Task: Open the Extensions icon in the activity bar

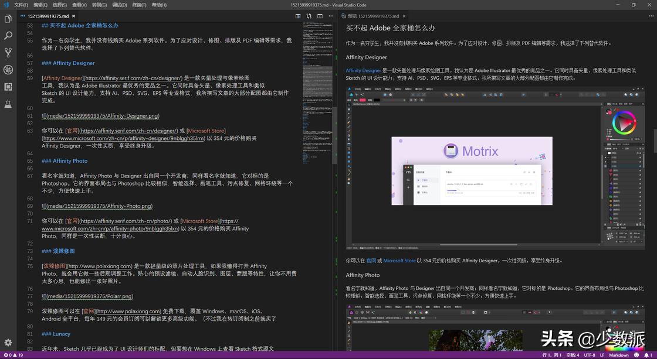Action: [x=8, y=87]
